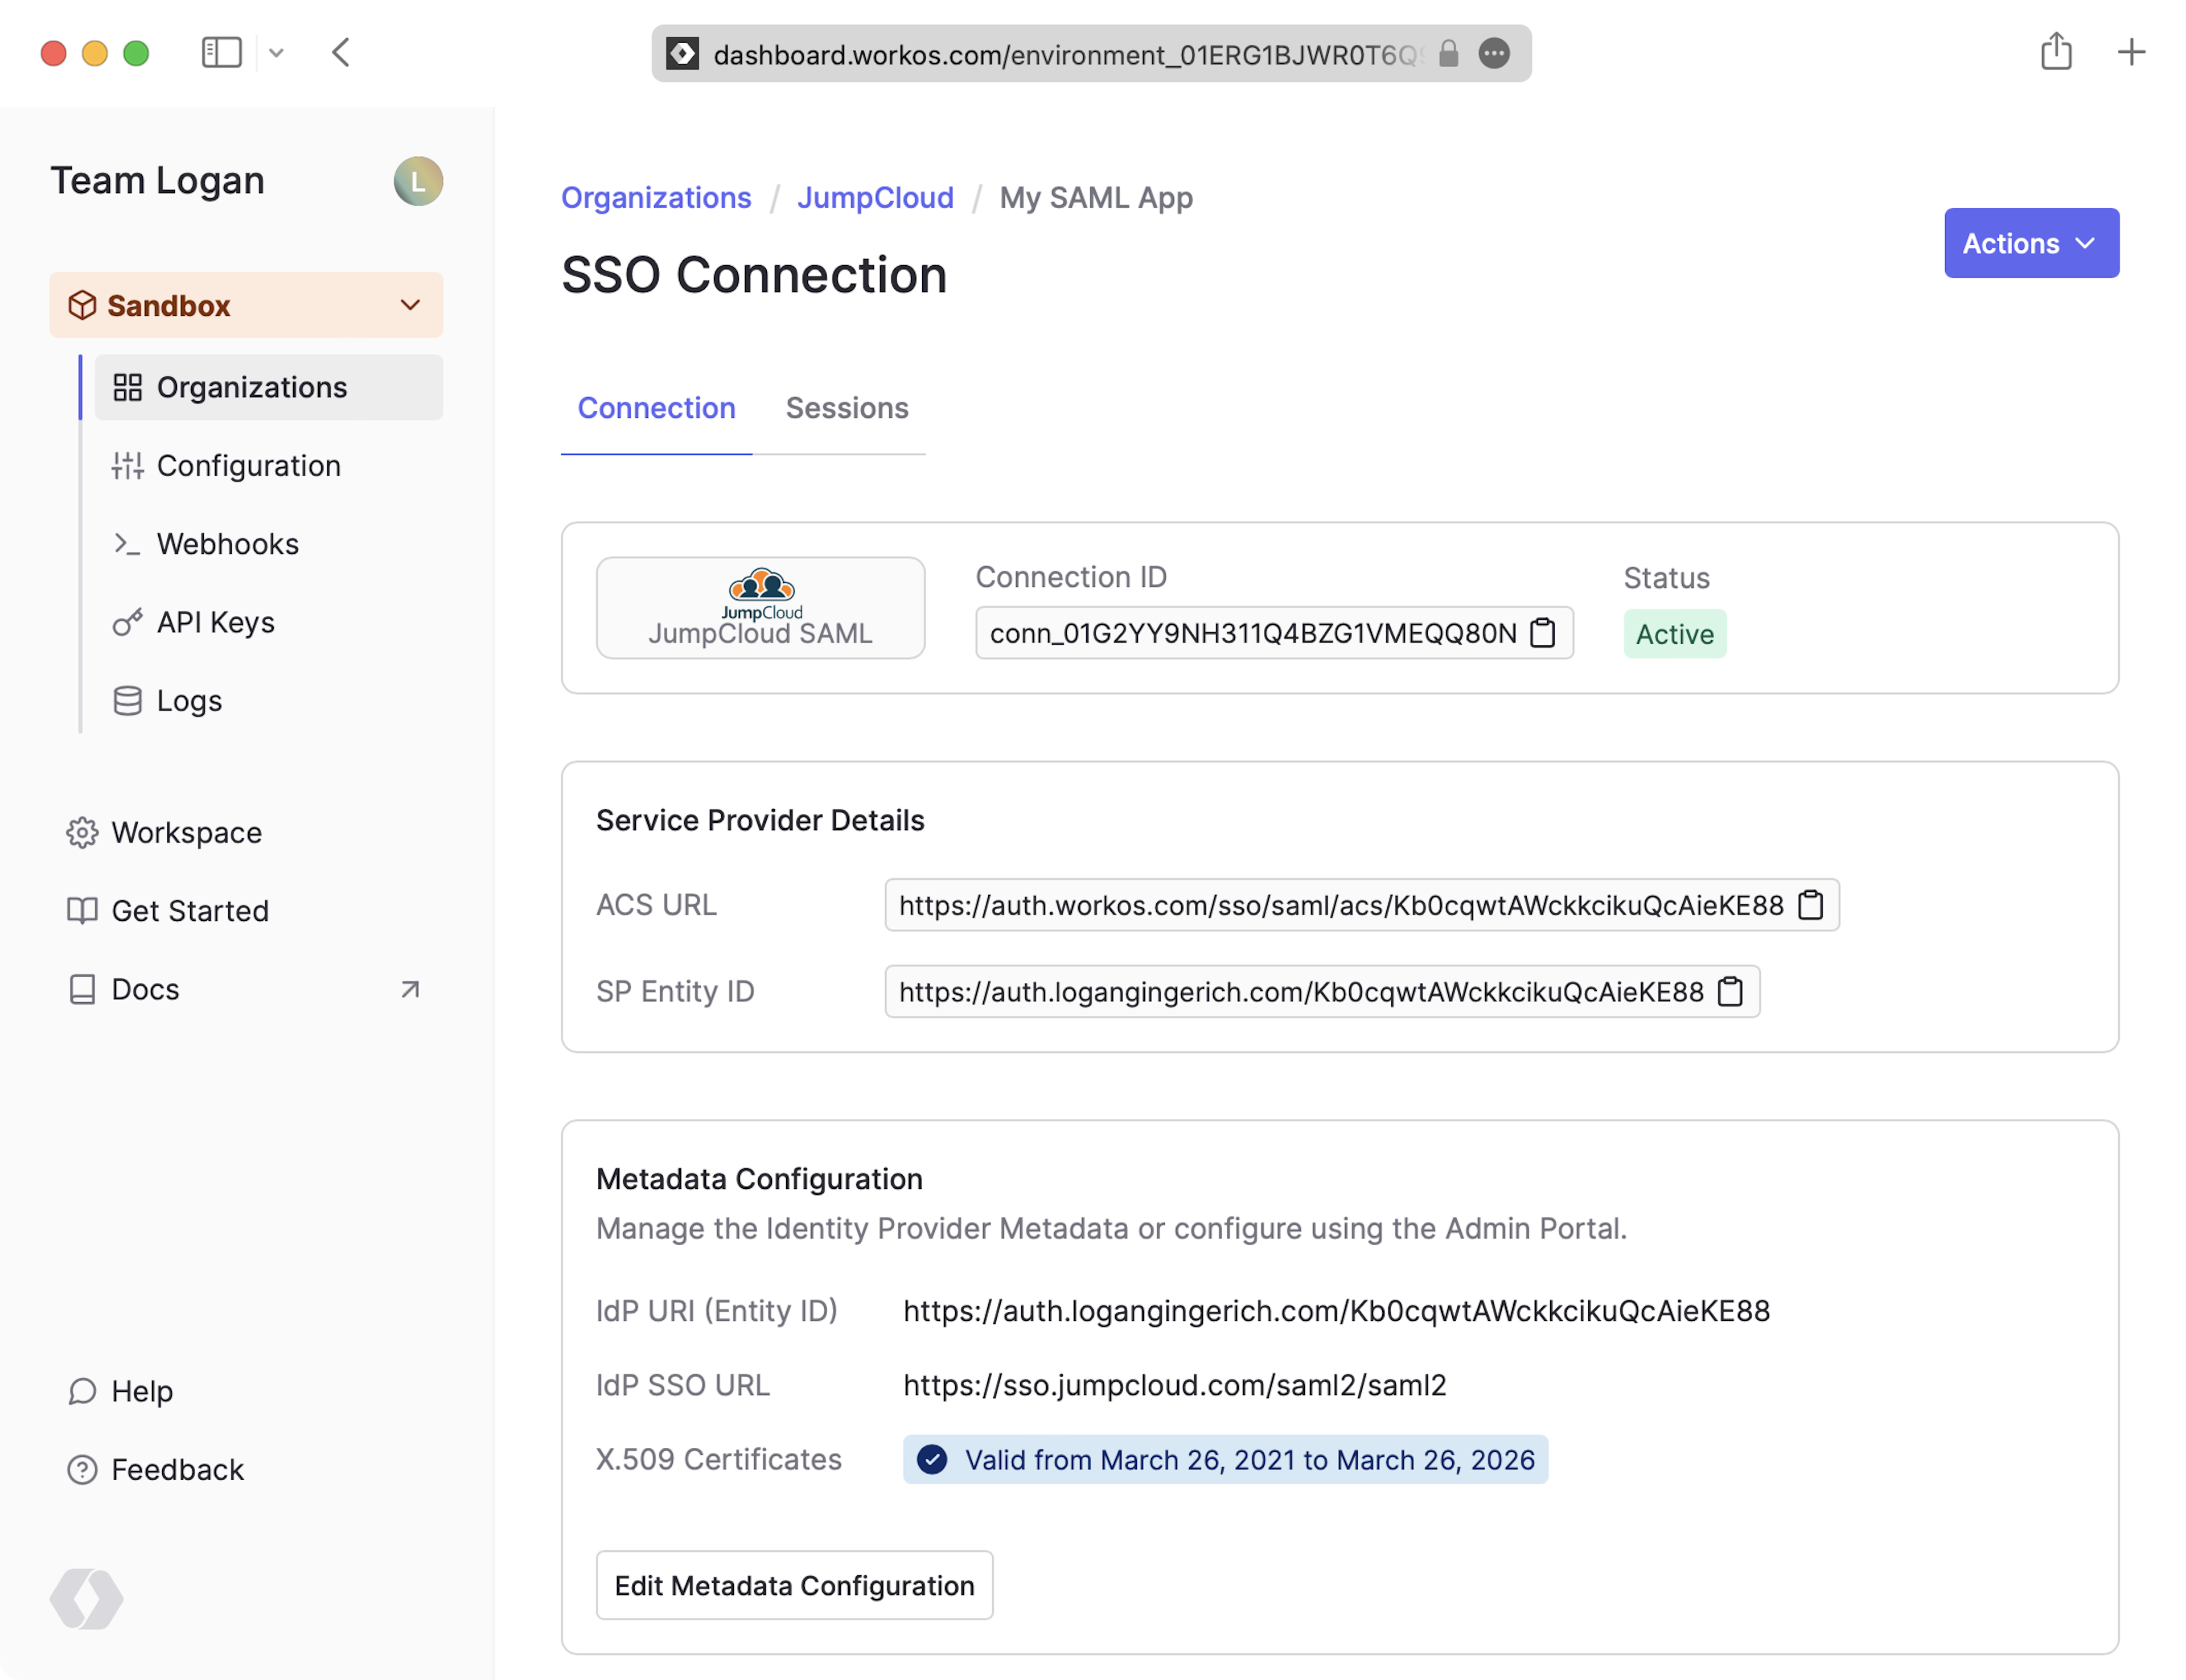Select the Connection tab
The width and height of the screenshot is (2186, 1680).
pyautogui.click(x=656, y=408)
